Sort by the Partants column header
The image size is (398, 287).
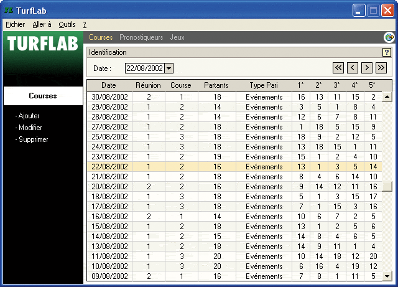[216, 85]
